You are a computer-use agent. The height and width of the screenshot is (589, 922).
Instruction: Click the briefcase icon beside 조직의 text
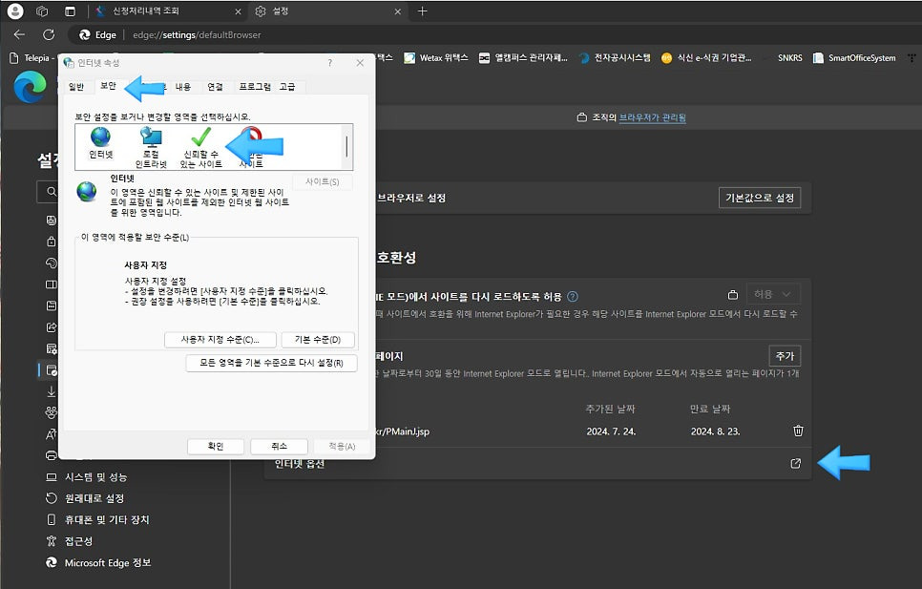point(581,117)
